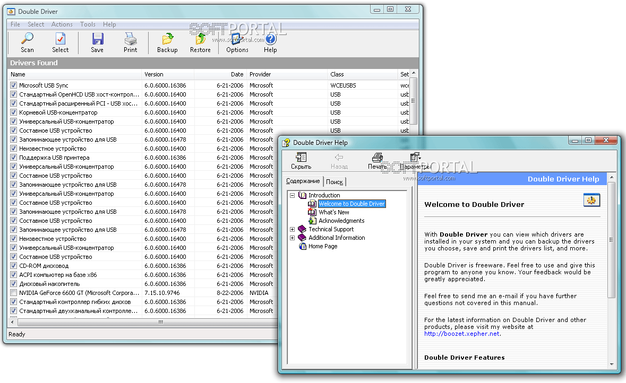Select Acknowledgments help topic
The image size is (626, 383).
pos(341,221)
